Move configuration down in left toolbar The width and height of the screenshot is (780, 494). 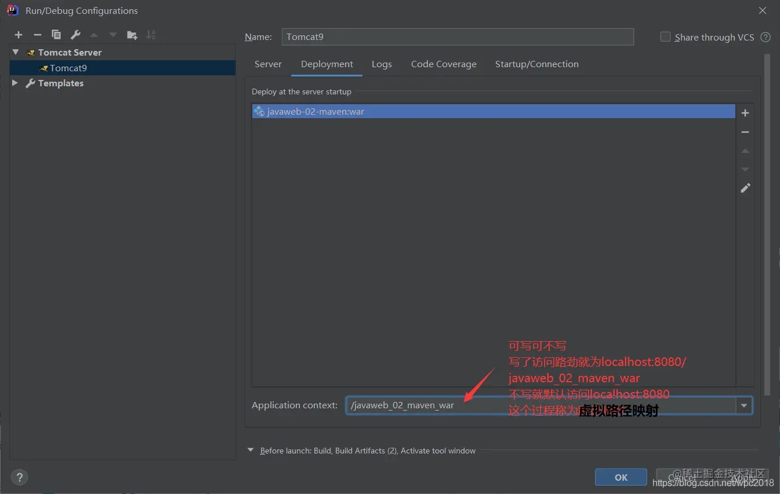113,35
